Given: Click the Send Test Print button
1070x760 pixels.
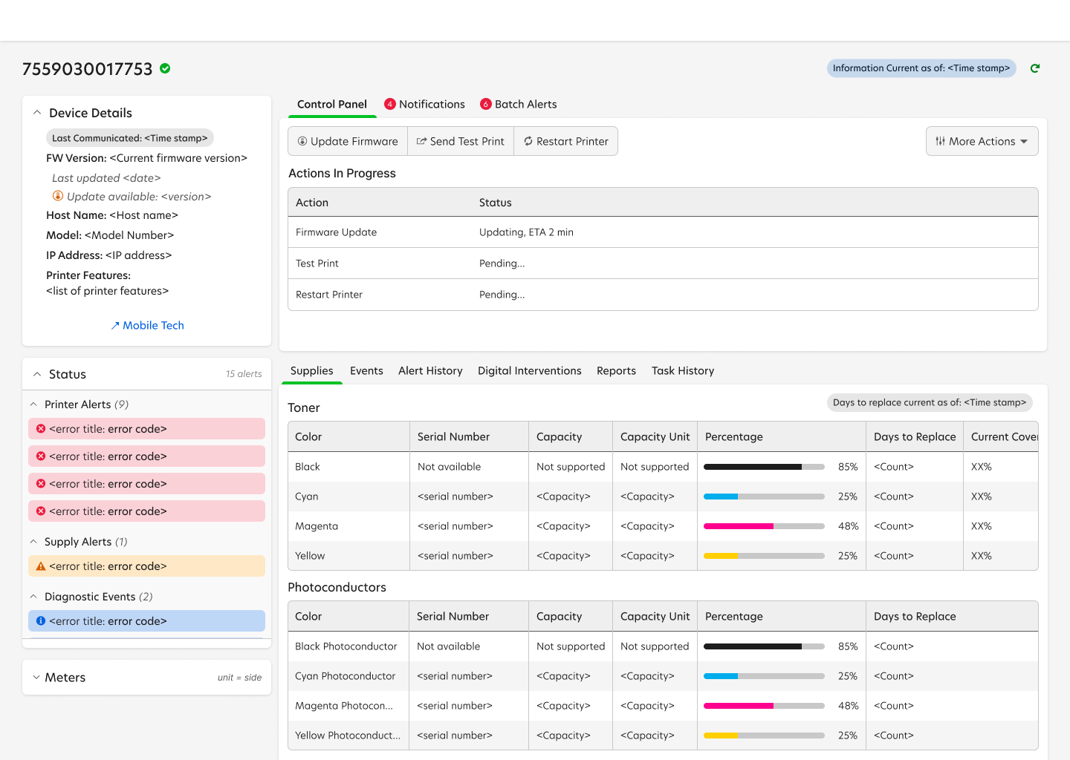Looking at the screenshot, I should [460, 140].
